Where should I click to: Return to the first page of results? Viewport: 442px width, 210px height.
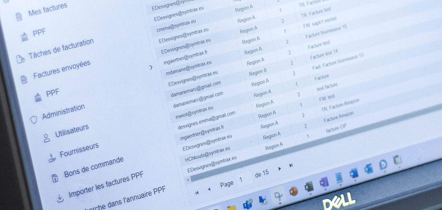[x=197, y=193]
